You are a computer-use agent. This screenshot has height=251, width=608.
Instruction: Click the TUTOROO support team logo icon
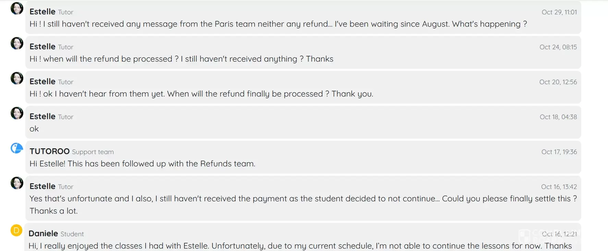click(x=17, y=148)
